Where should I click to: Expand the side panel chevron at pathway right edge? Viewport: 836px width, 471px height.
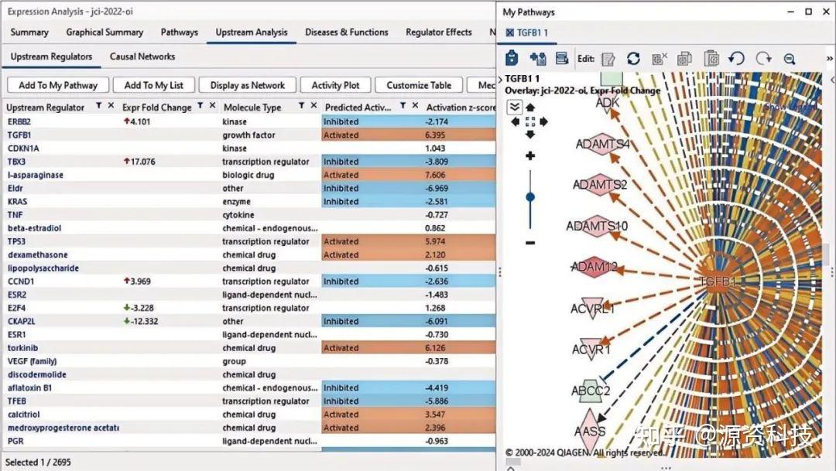(x=832, y=80)
